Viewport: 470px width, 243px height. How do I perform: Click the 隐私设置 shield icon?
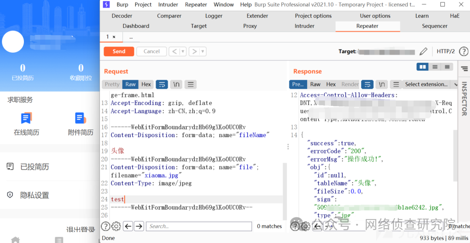coord(10,195)
